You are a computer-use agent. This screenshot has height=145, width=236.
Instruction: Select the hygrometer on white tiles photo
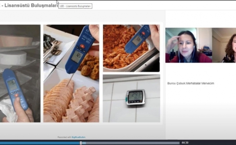click(x=131, y=98)
